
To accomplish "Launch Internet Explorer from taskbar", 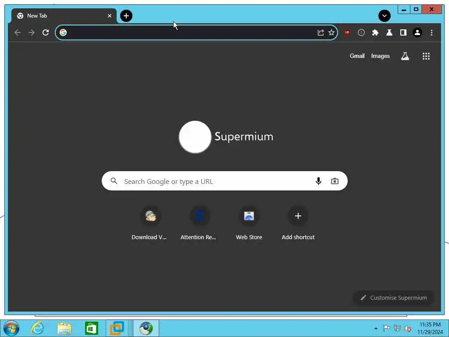I will (x=38, y=328).
